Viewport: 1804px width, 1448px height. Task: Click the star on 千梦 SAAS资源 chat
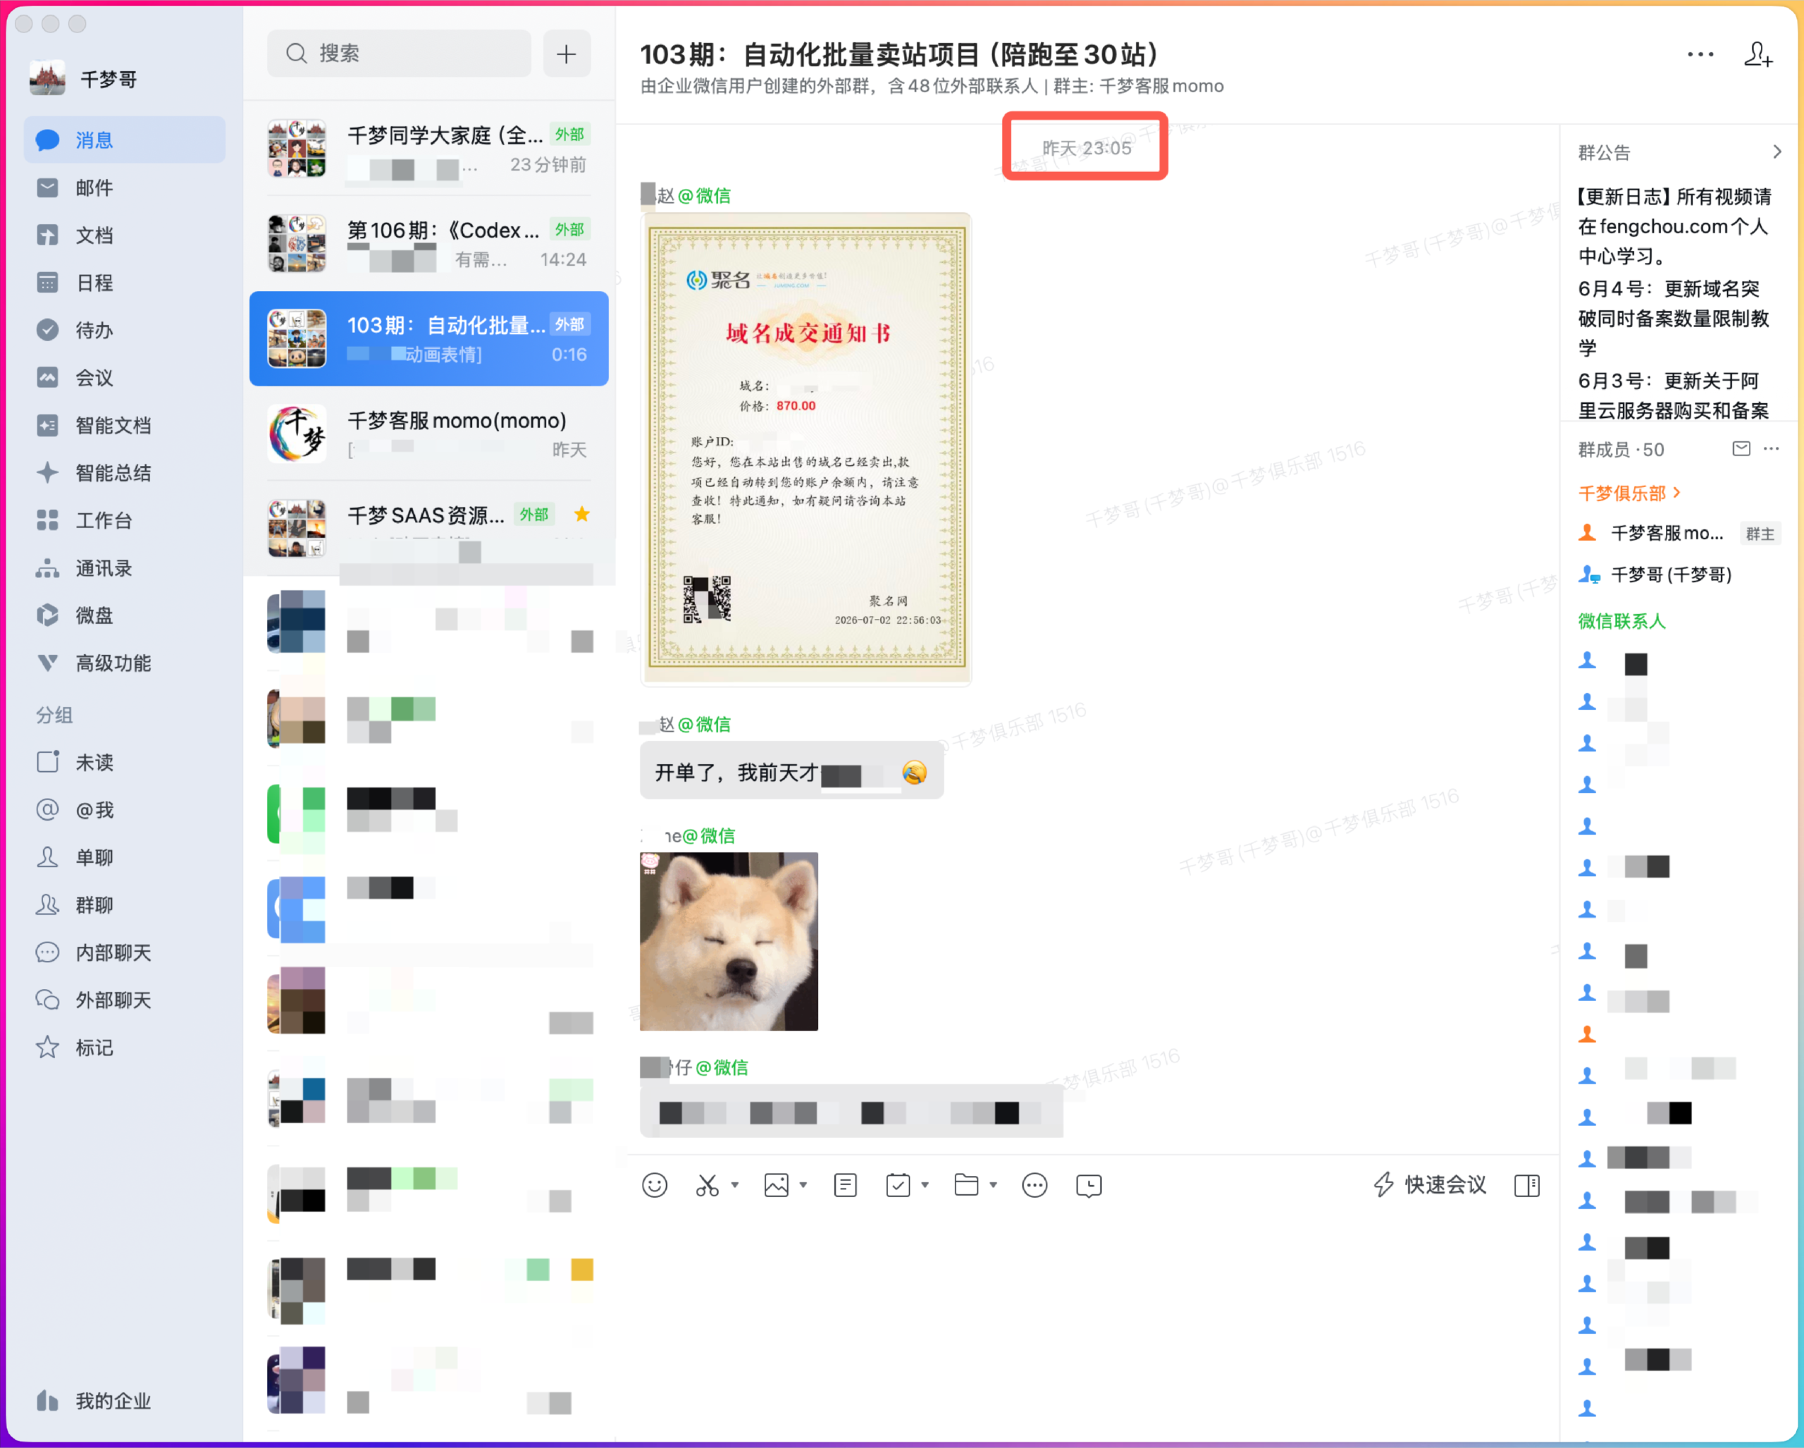pyautogui.click(x=582, y=514)
